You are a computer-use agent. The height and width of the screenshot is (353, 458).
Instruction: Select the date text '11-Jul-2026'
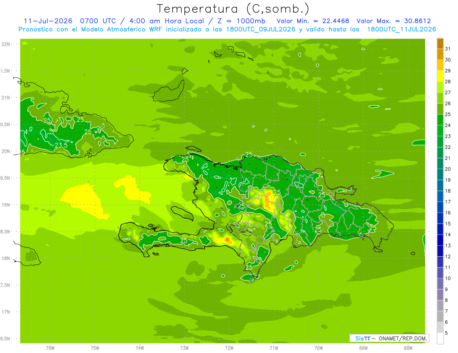[48, 21]
